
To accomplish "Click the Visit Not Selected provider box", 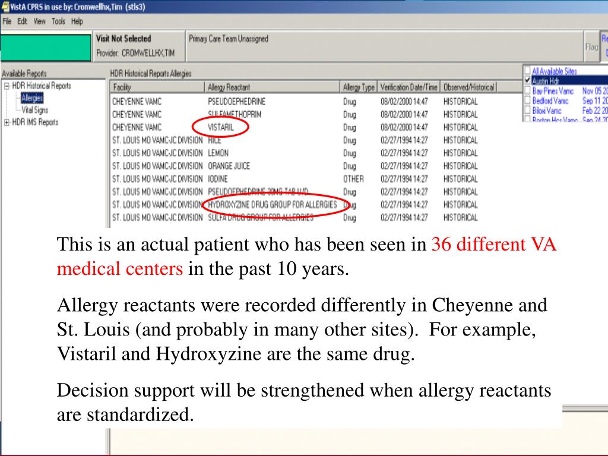I will [x=139, y=46].
